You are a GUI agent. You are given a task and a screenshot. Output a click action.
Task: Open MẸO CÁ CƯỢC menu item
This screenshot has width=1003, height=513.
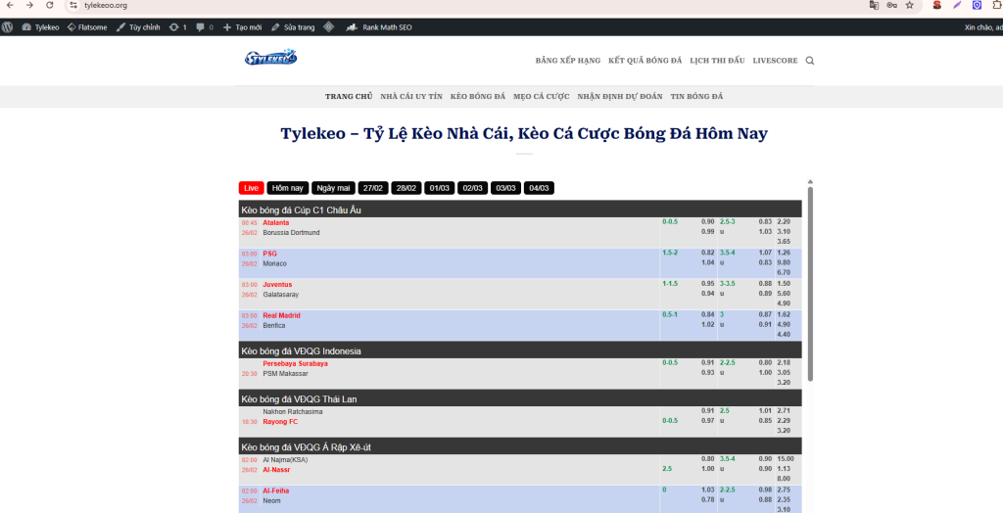(541, 97)
